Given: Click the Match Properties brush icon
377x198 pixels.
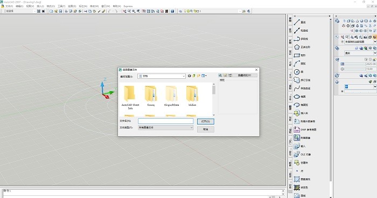Looking at the screenshot, I should tap(103, 11).
